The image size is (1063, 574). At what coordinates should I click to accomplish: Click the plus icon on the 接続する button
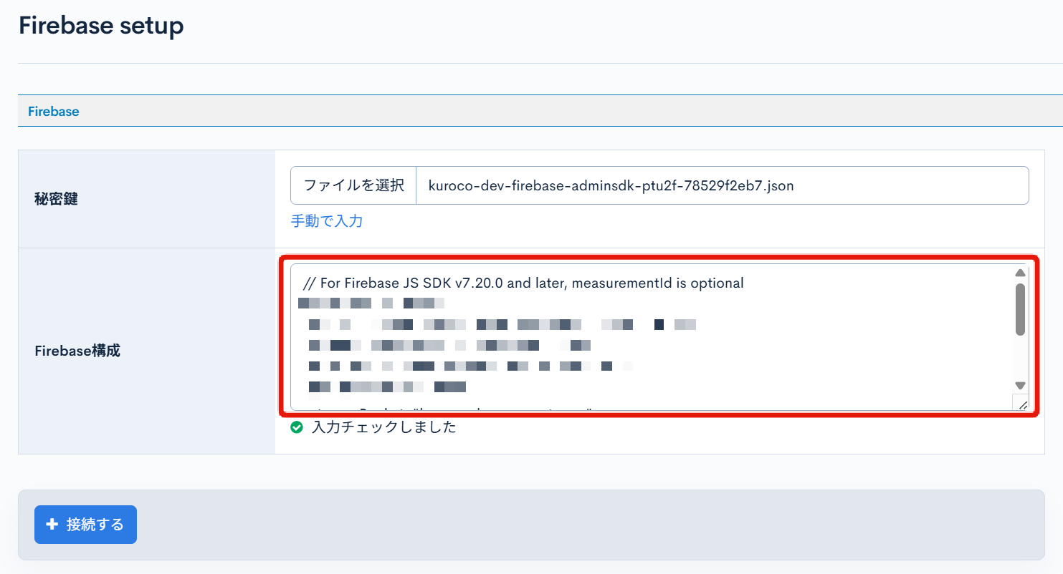[51, 525]
